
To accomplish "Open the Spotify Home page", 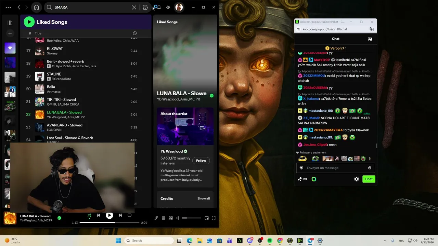I will coord(37,7).
